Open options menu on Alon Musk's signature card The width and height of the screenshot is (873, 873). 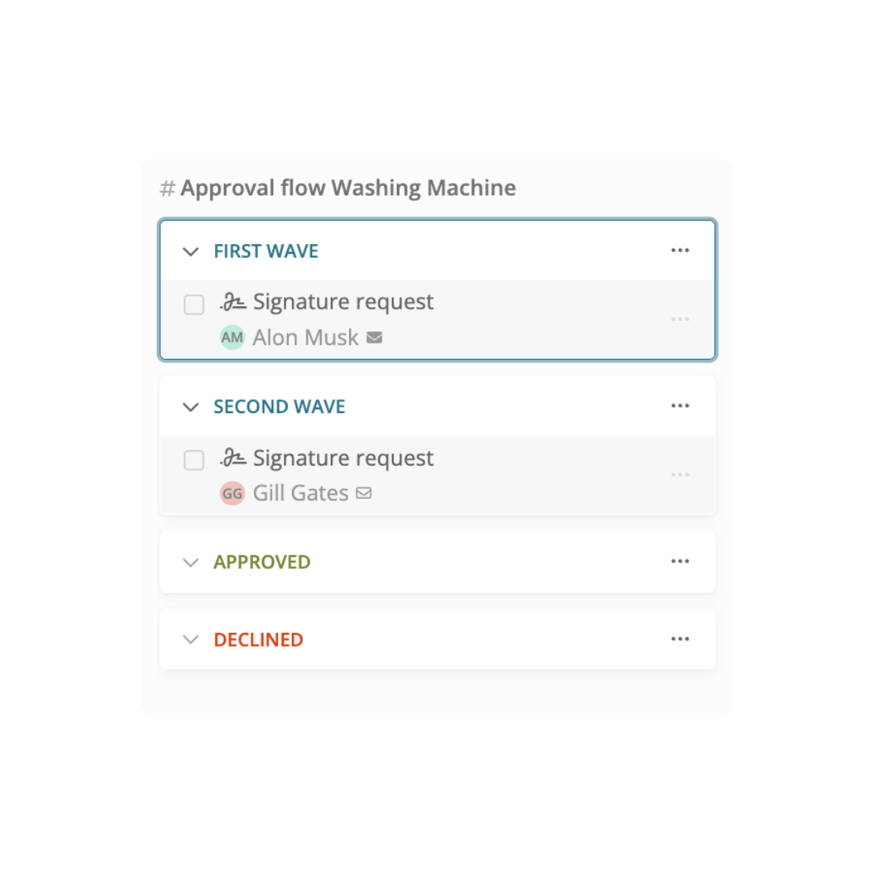680,319
